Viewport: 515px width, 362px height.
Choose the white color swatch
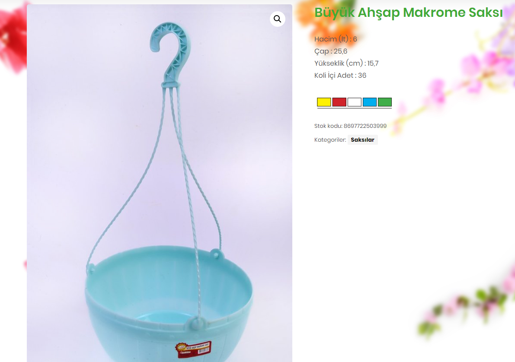click(x=355, y=102)
